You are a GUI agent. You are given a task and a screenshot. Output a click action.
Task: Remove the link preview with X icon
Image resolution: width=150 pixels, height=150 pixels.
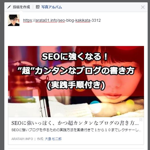coord(141,120)
